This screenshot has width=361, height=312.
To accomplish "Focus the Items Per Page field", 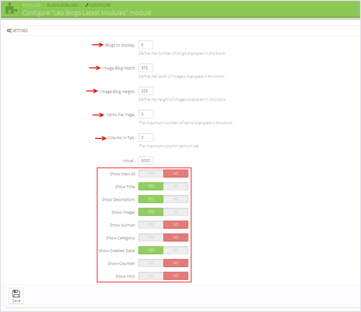I will point(146,114).
